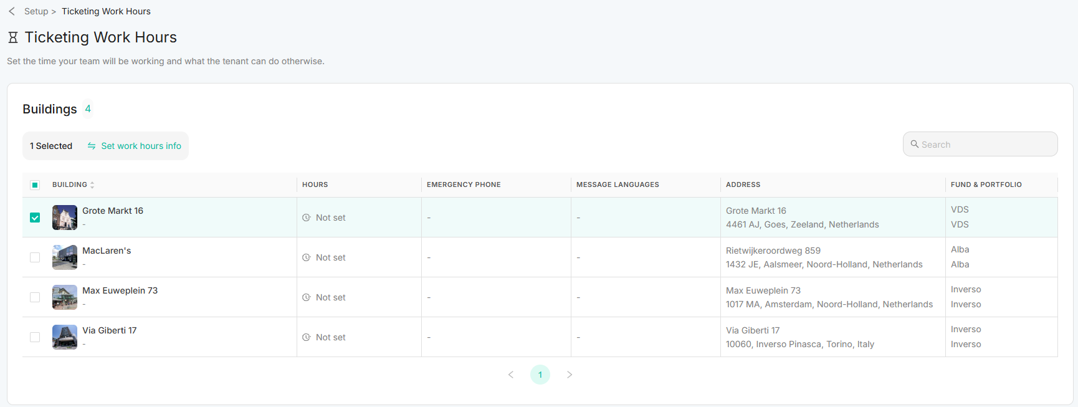The height and width of the screenshot is (407, 1078).
Task: Click the Set work hours swap icon
Action: 92,146
